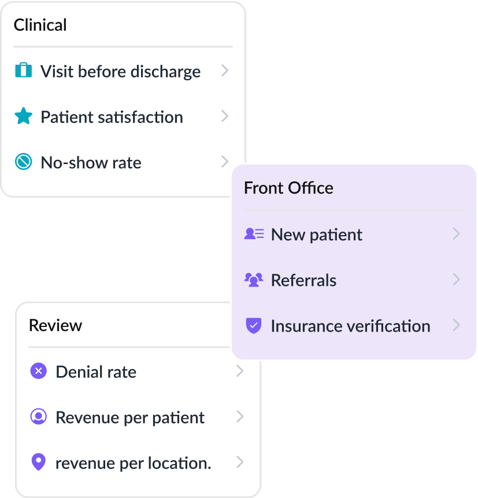The width and height of the screenshot is (478, 498).
Task: Select the Denial rate menu item
Action: [96, 371]
